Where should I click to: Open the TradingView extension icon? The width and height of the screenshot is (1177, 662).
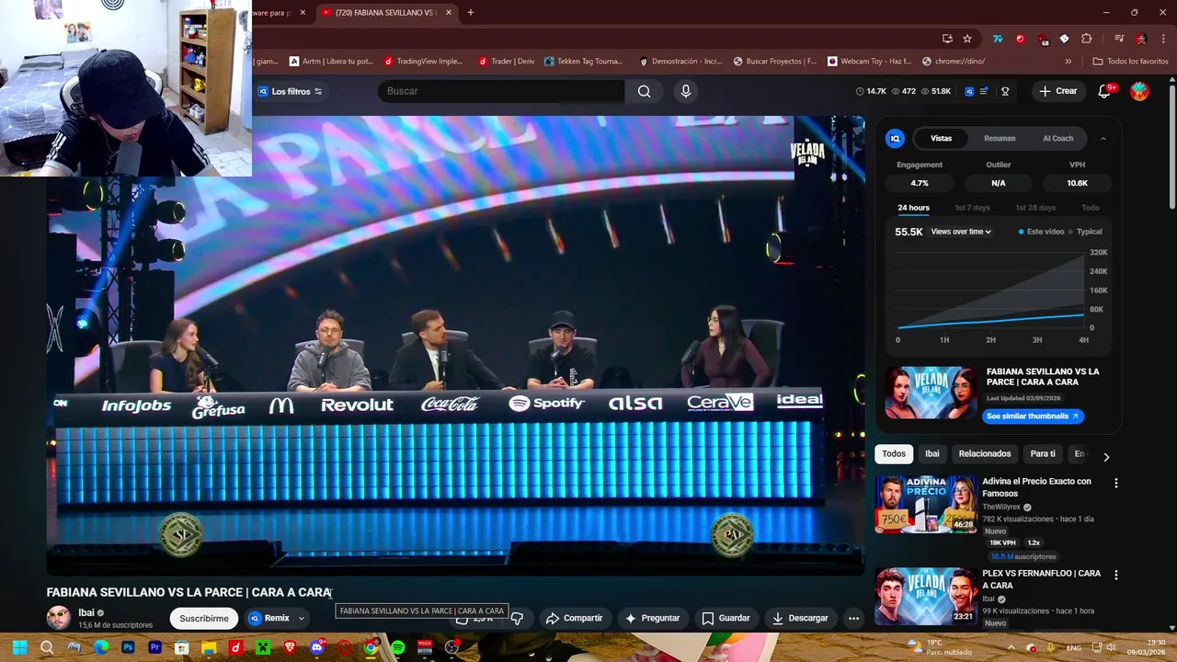pos(997,39)
